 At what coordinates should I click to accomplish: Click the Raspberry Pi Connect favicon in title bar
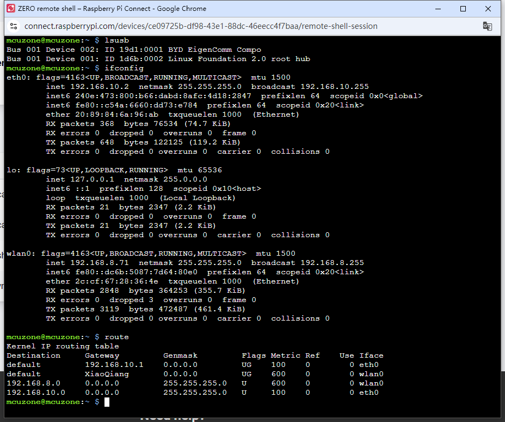pos(10,9)
